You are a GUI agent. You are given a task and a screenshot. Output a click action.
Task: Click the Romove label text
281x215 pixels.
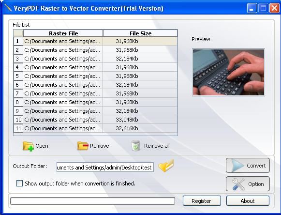[100, 146]
